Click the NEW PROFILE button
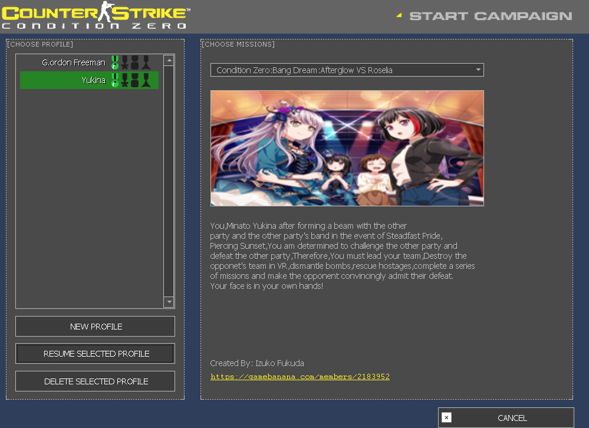 (x=95, y=326)
